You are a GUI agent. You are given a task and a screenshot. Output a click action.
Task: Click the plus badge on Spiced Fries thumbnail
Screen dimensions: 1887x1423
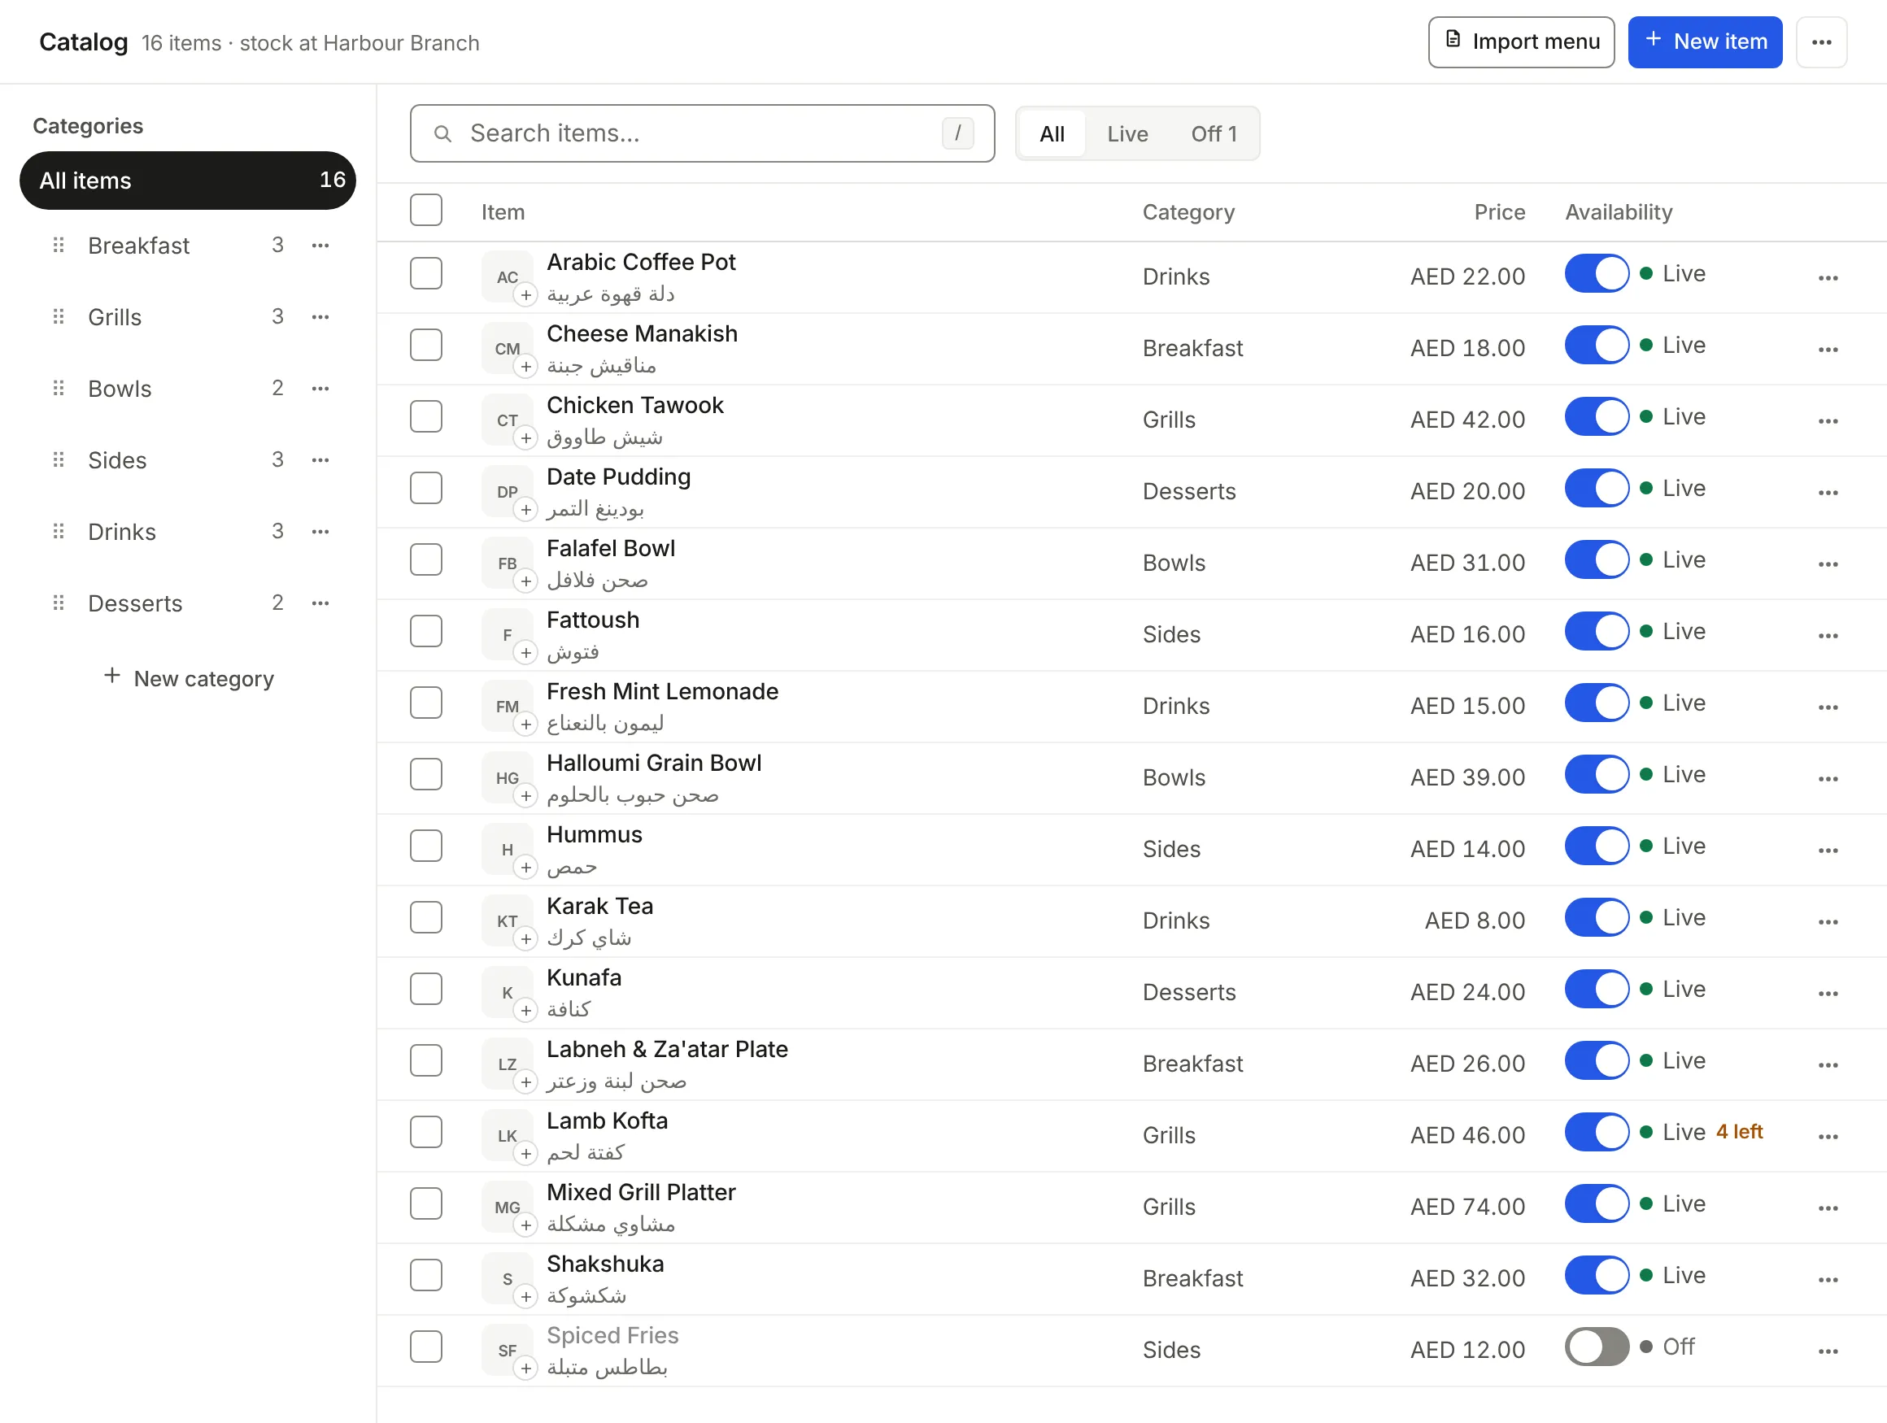tap(525, 1369)
